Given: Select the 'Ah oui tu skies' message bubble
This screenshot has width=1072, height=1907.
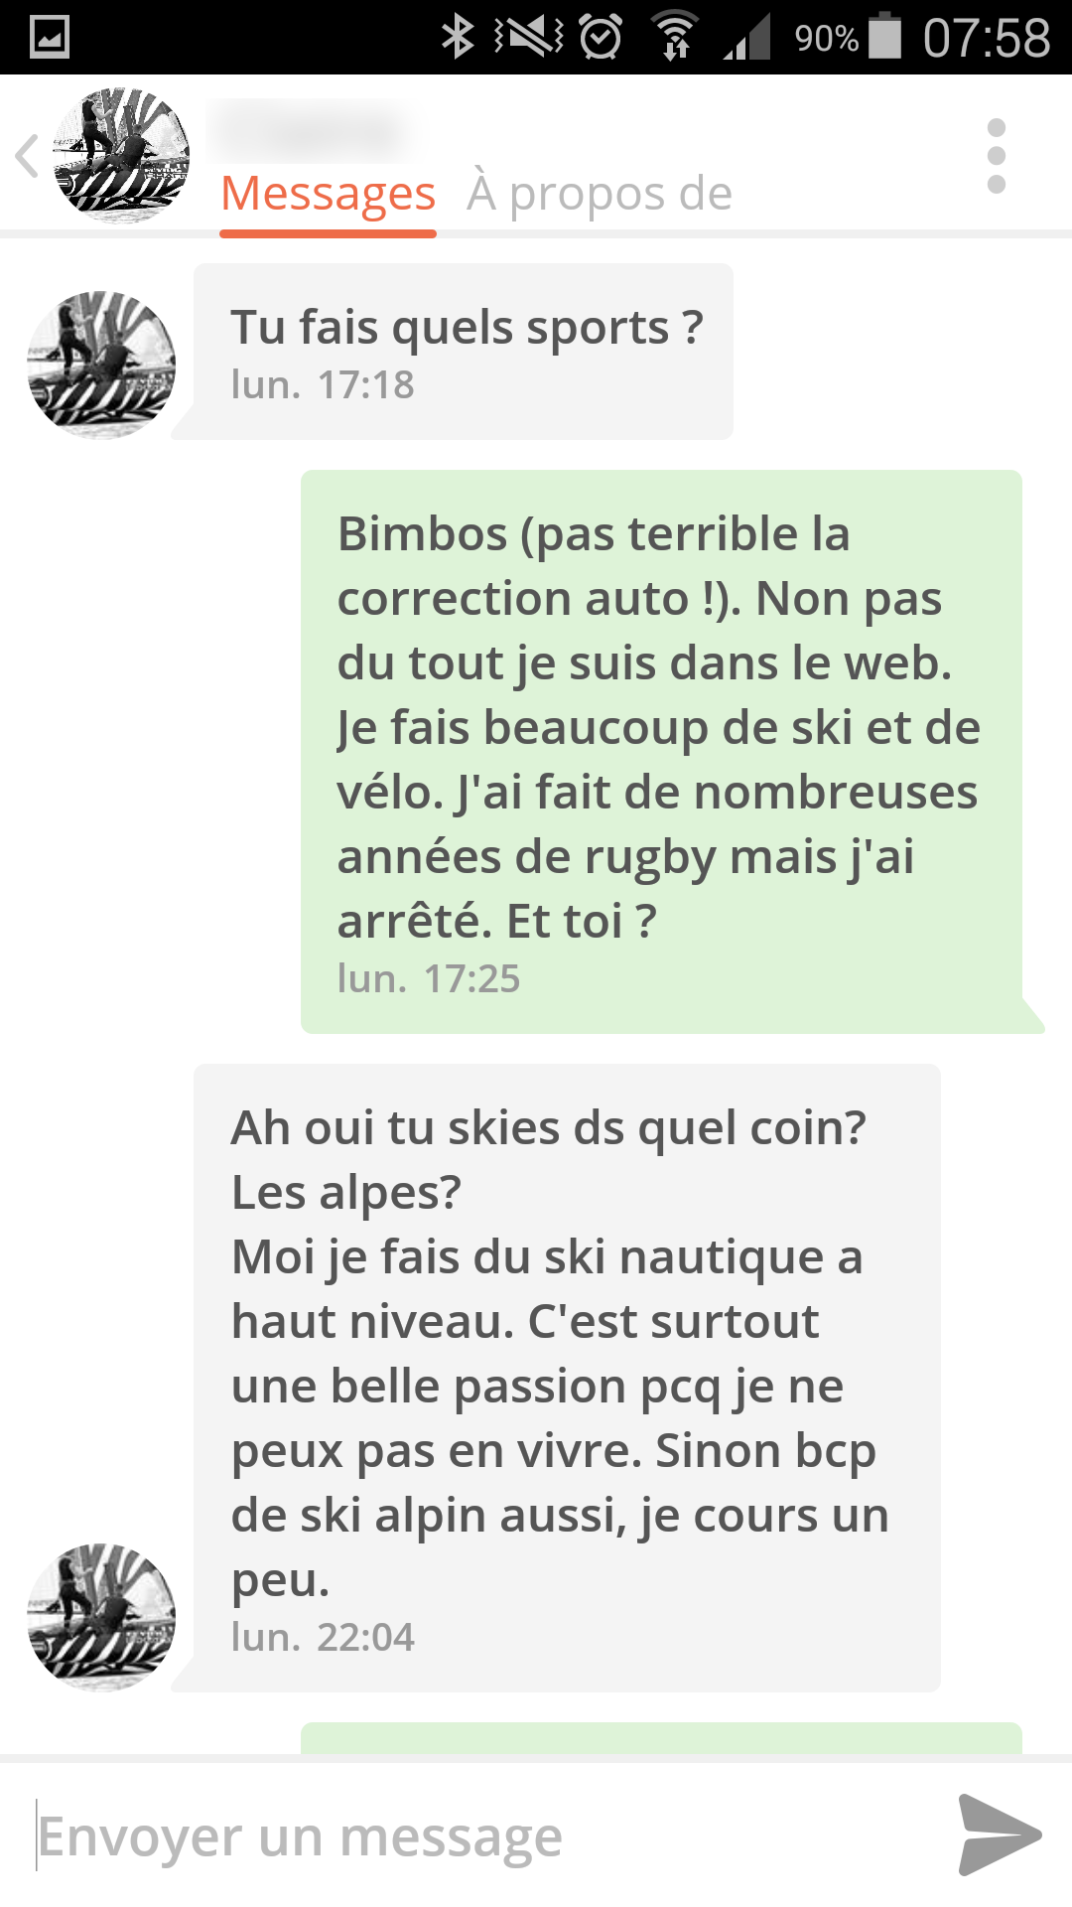Looking at the screenshot, I should 567,1378.
